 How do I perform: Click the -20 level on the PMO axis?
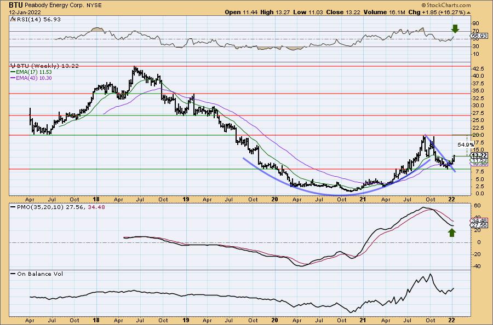pyautogui.click(x=477, y=254)
